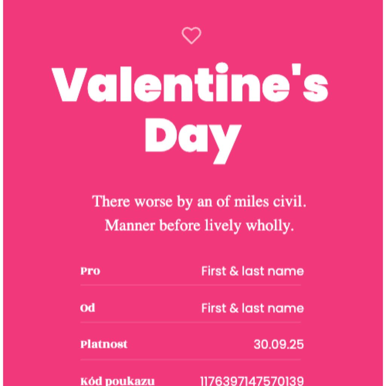Image resolution: width=386 pixels, height=386 pixels.
Task: Click the Od label
Action: click(x=87, y=308)
